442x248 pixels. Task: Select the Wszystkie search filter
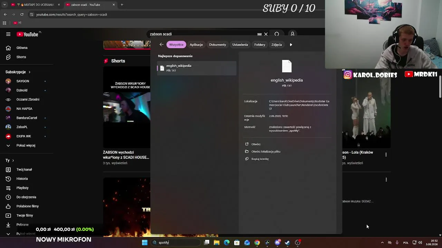tap(176, 44)
